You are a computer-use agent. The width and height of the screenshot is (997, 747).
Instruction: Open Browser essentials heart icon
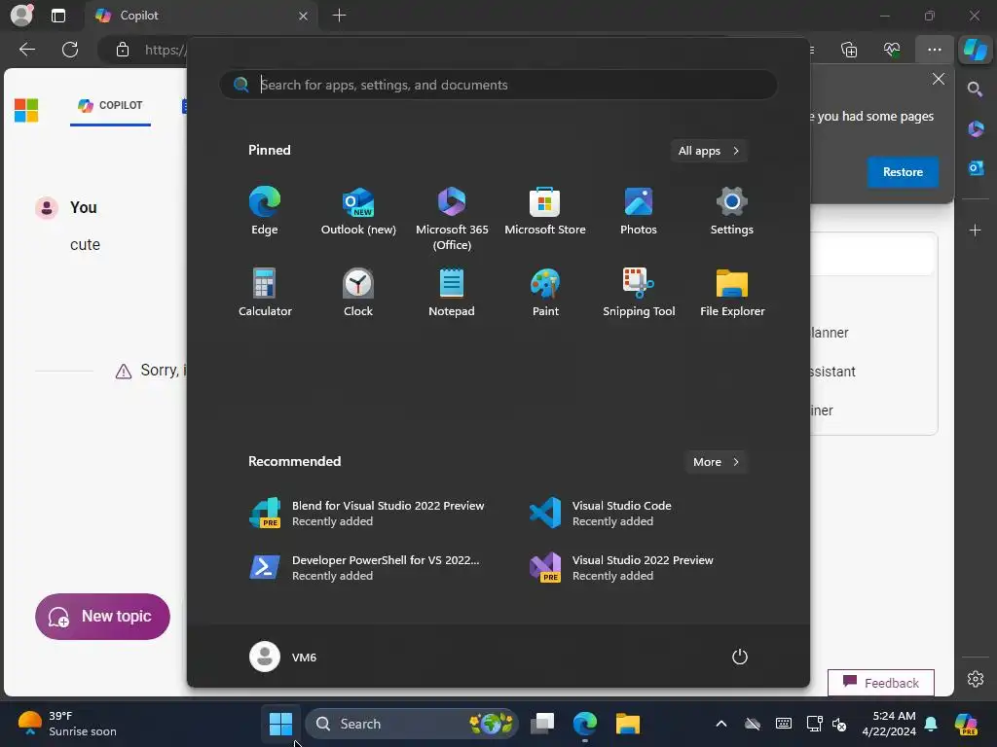click(x=892, y=50)
